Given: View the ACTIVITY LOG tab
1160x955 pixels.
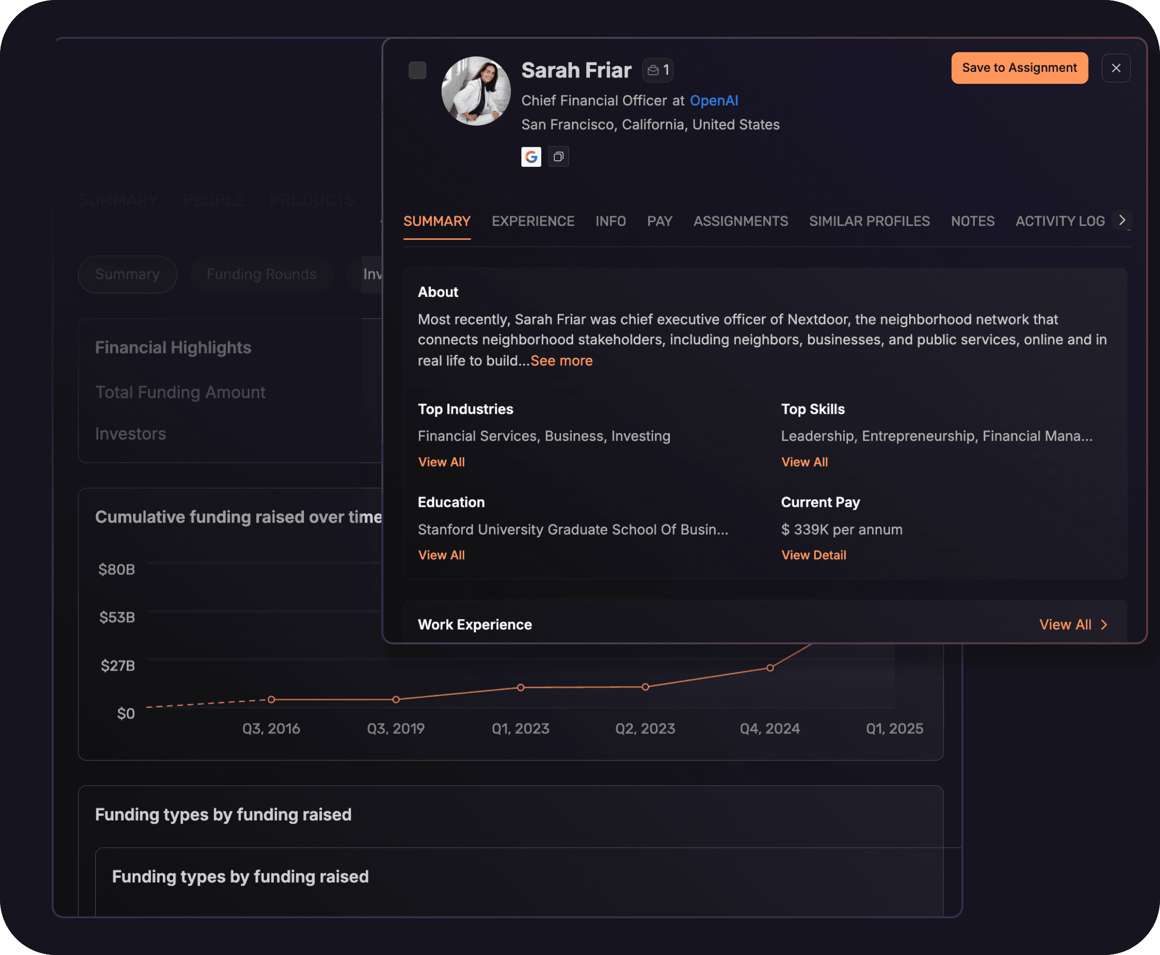Looking at the screenshot, I should coord(1060,221).
